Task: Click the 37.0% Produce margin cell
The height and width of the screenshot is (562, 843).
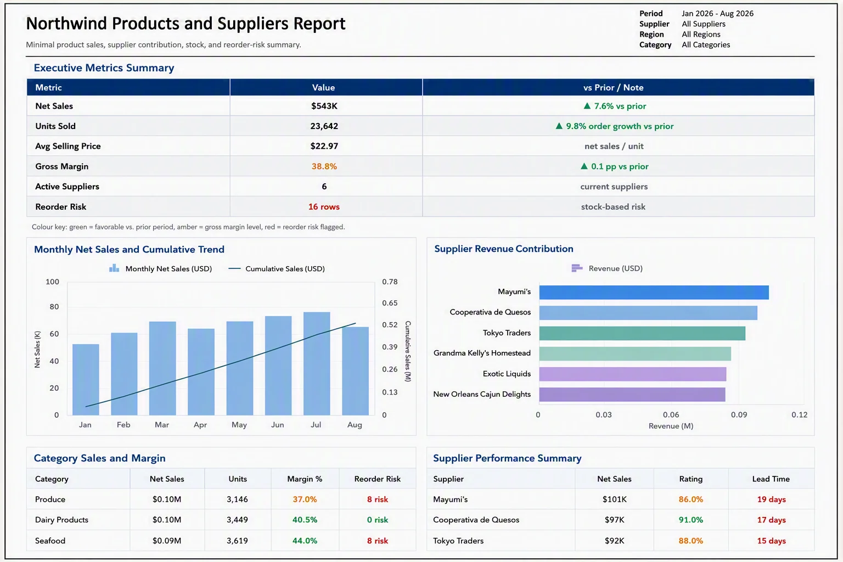Action: [x=305, y=499]
